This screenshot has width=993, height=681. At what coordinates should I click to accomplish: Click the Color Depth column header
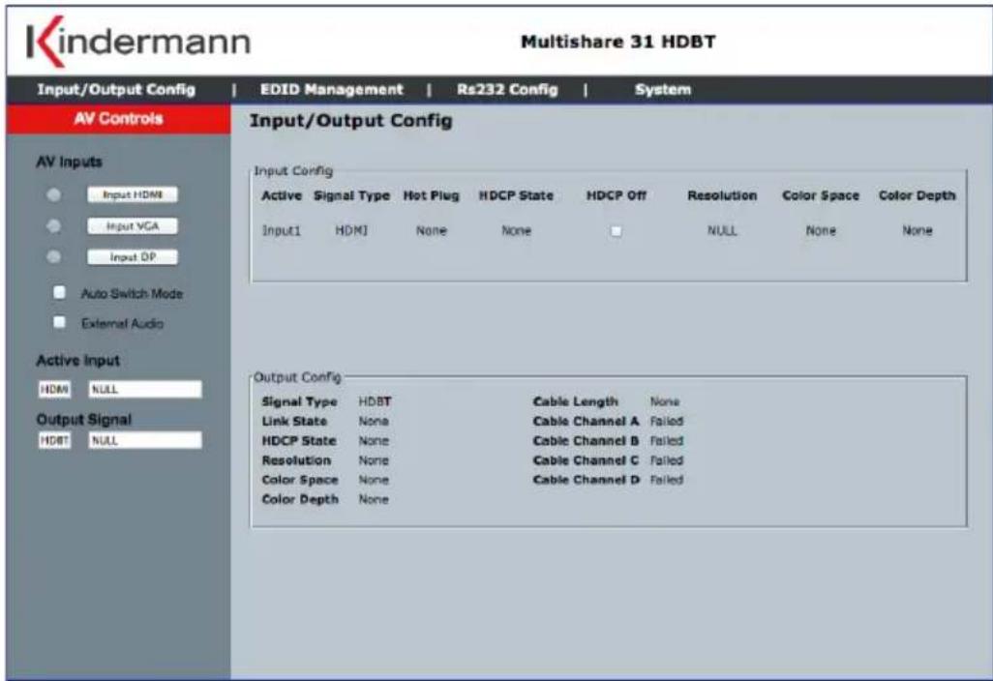(x=917, y=196)
